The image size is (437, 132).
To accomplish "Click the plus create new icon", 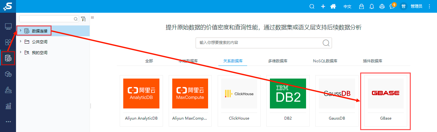I will click(323, 6).
